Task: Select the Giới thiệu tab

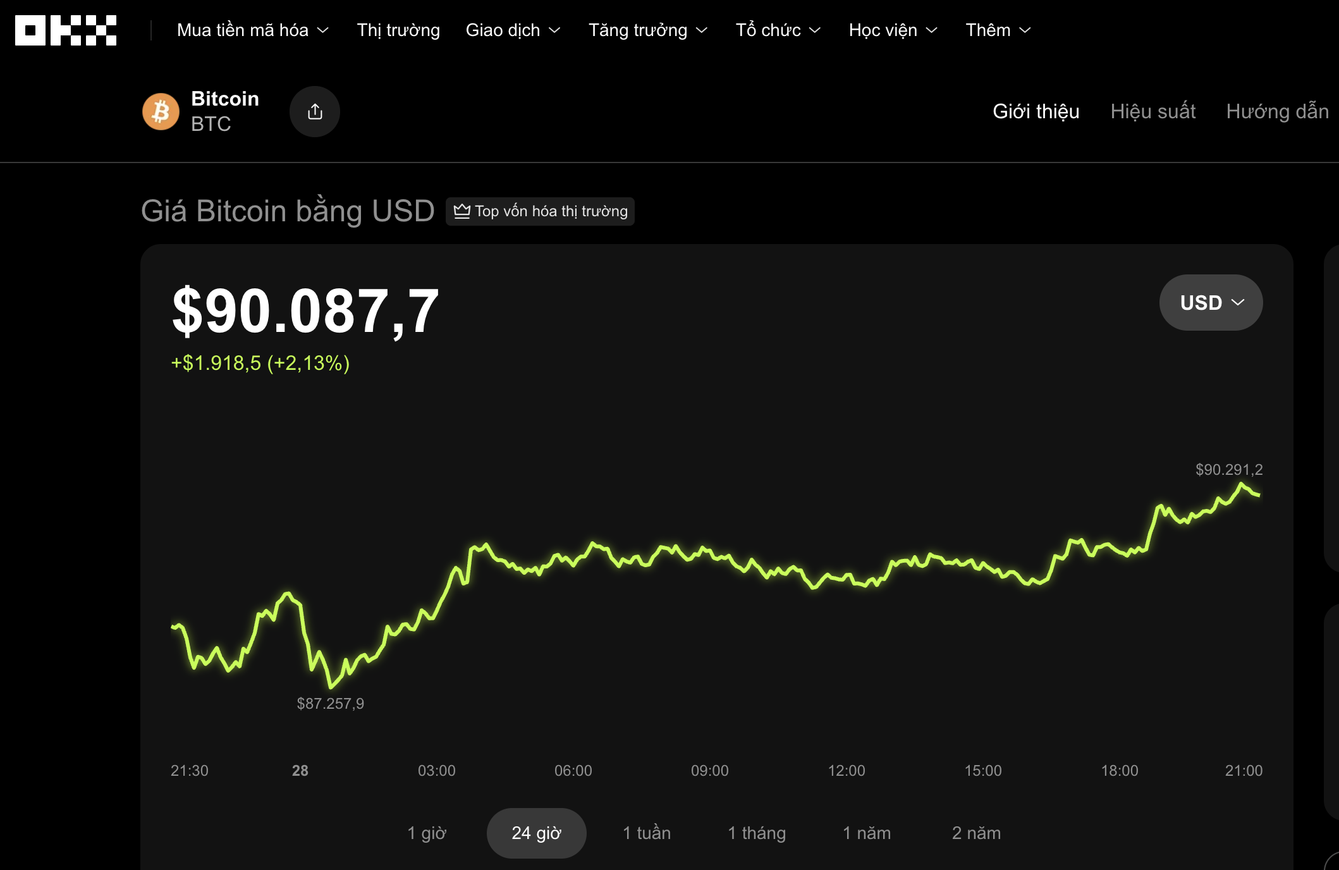Action: (1036, 111)
